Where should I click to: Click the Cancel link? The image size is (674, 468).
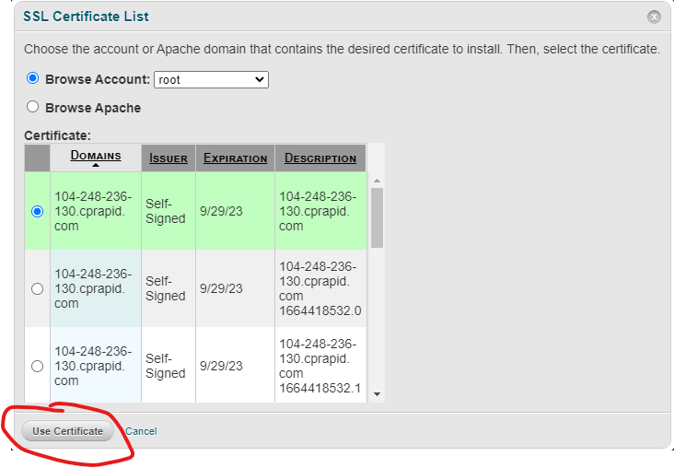coord(141,431)
